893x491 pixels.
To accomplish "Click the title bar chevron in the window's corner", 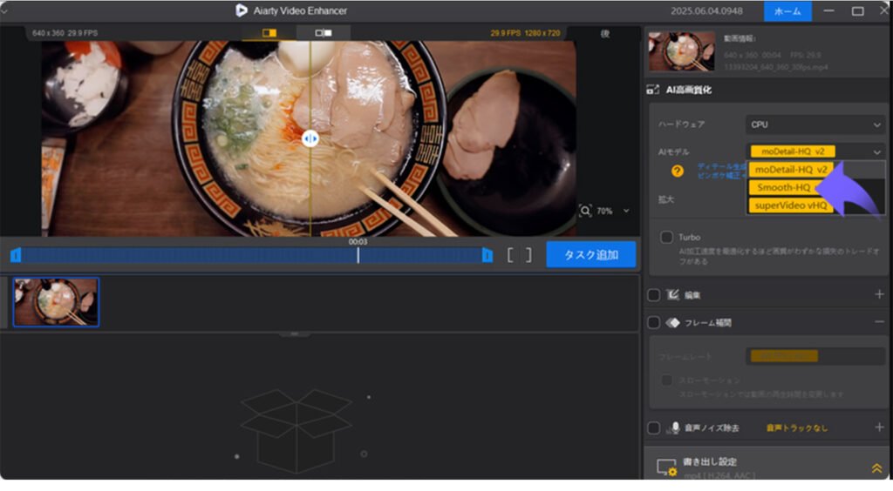I will [x=4, y=10].
